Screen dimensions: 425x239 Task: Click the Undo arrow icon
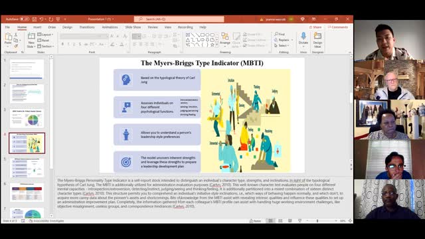(41, 19)
